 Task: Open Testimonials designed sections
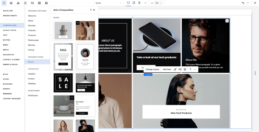[x=33, y=40]
